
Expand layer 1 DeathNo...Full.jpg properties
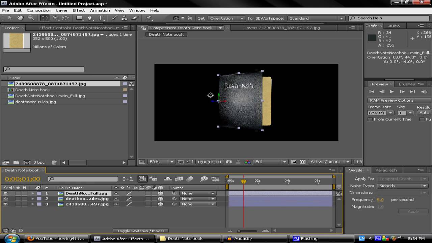pyautogui.click(x=33, y=193)
